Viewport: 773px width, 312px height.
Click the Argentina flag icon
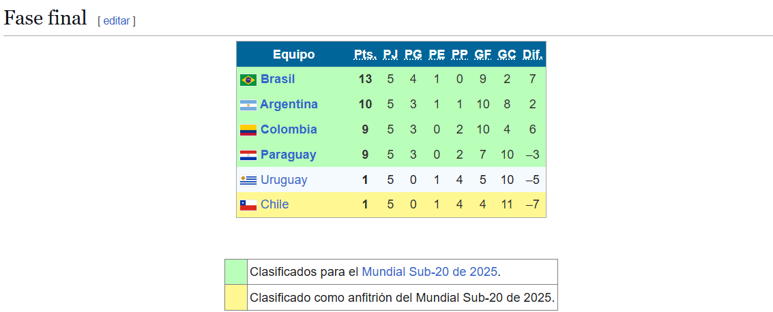(x=248, y=105)
